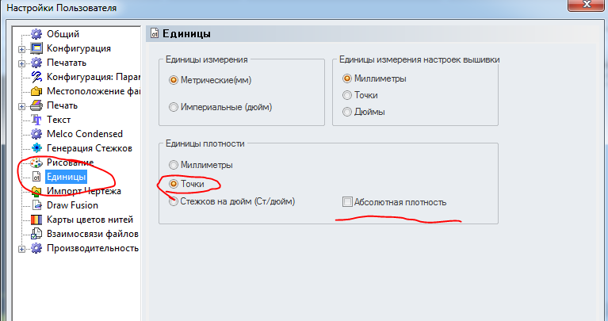The height and width of the screenshot is (321, 608).
Task: Open the Печать settings page
Action: pos(62,105)
